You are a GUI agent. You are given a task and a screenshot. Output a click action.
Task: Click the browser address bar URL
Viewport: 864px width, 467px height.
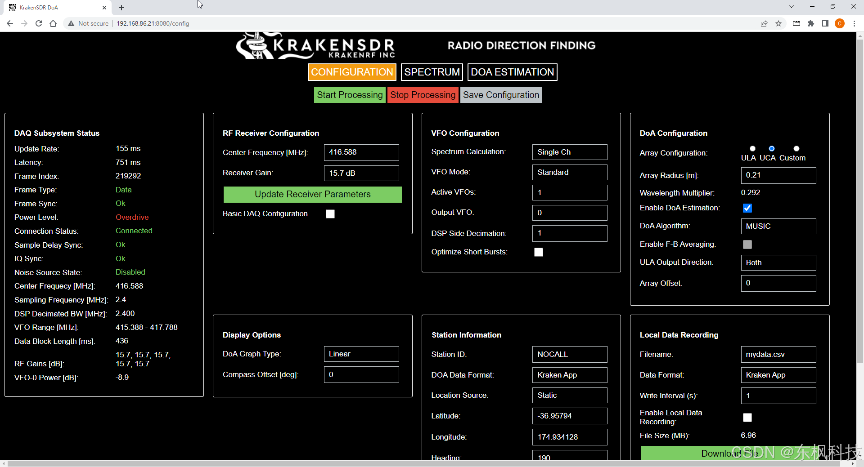153,23
